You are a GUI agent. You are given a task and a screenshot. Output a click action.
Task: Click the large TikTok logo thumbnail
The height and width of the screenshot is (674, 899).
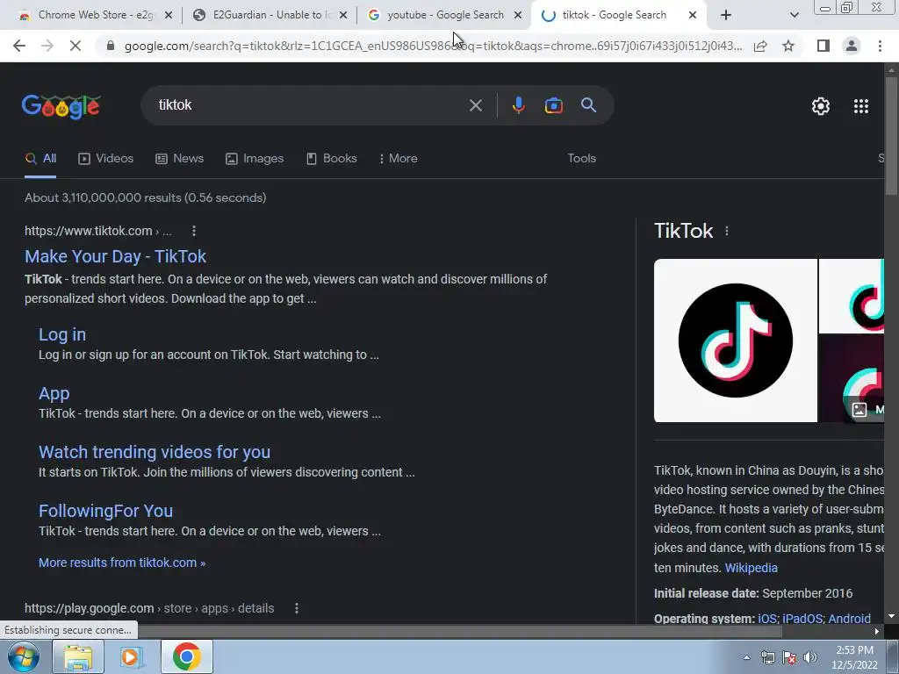click(735, 341)
